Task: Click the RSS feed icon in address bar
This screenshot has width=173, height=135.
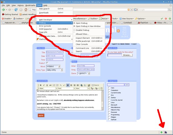Action: pyautogui.click(x=128, y=10)
